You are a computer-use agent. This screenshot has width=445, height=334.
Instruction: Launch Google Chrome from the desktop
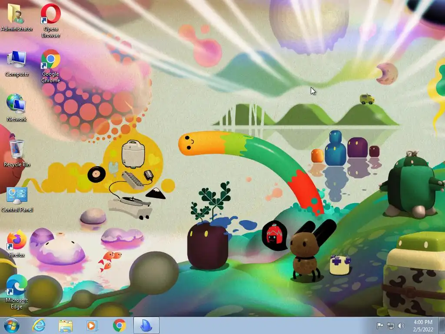(50, 66)
